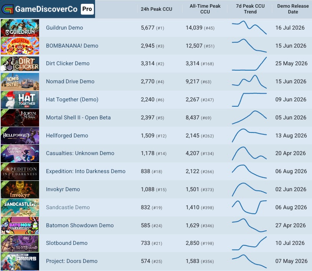Click Casualties release date 20 Apr 2026

pyautogui.click(x=291, y=153)
